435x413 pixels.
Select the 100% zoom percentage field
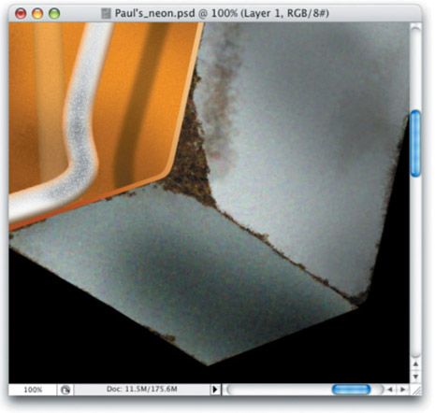click(33, 390)
